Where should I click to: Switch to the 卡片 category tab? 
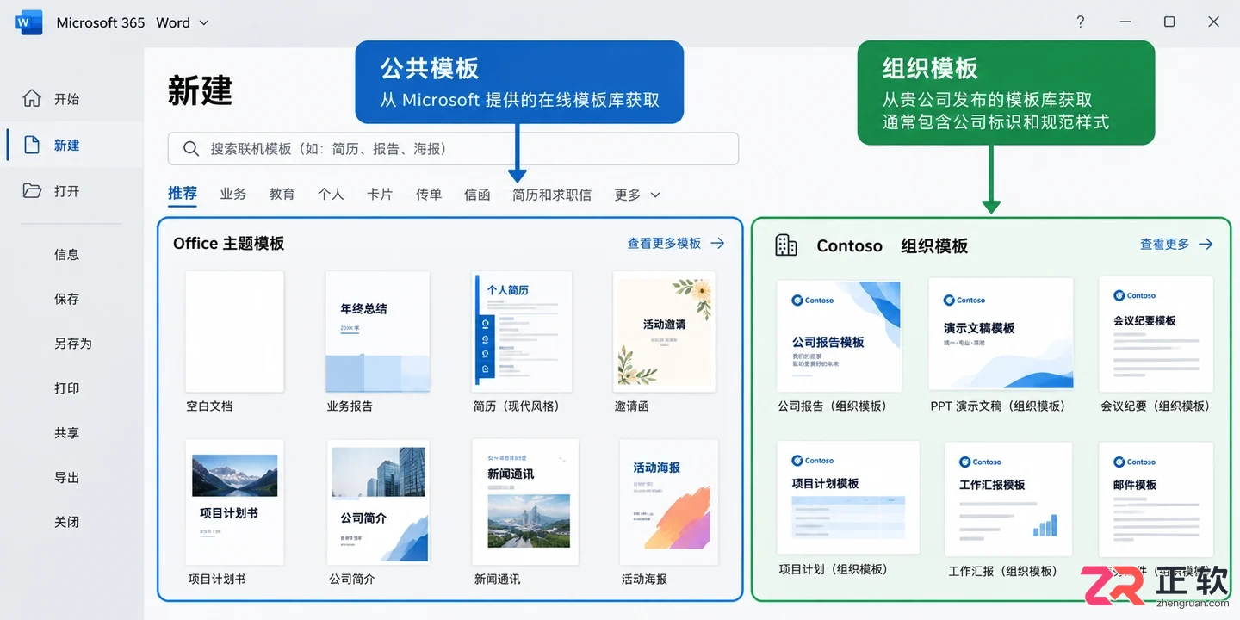tap(380, 195)
